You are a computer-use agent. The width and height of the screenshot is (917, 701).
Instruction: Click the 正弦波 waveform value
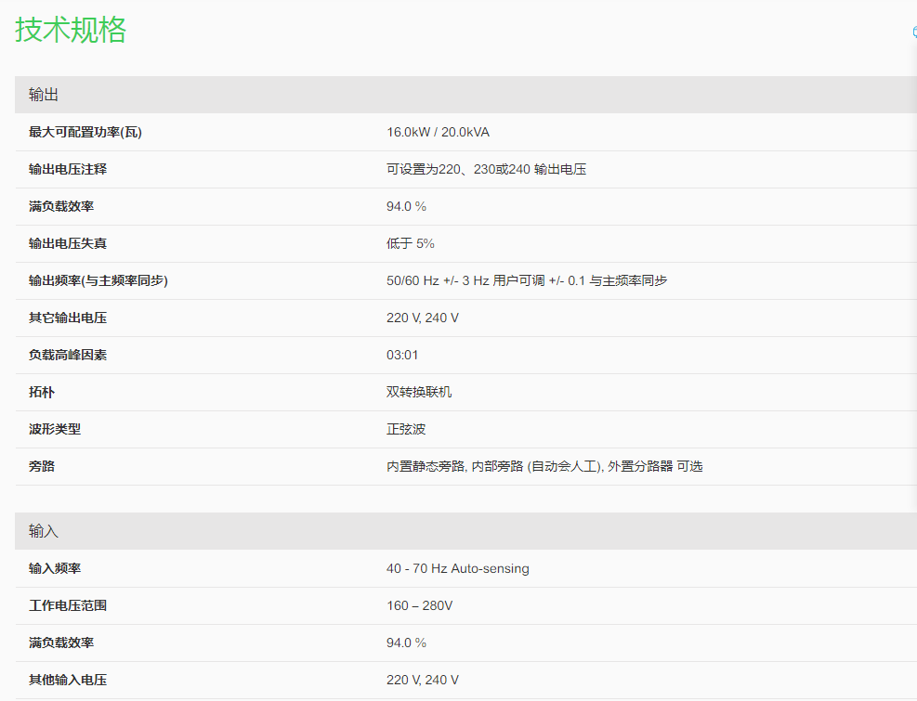(406, 429)
